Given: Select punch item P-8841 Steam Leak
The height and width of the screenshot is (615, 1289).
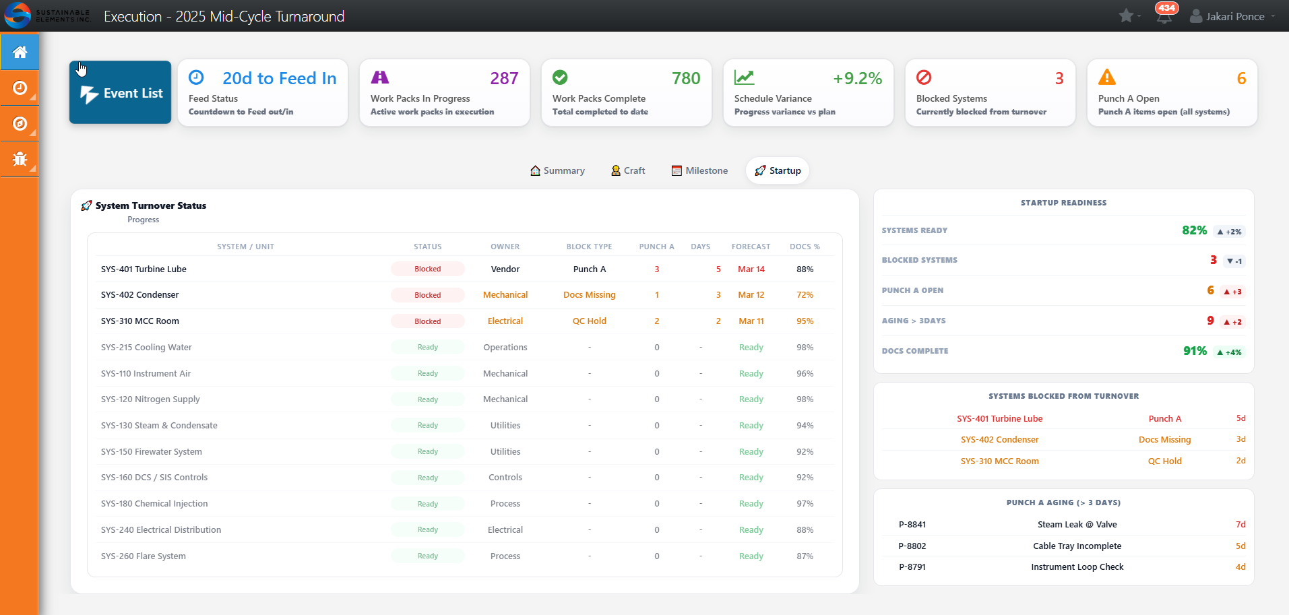Looking at the screenshot, I should tap(1064, 524).
